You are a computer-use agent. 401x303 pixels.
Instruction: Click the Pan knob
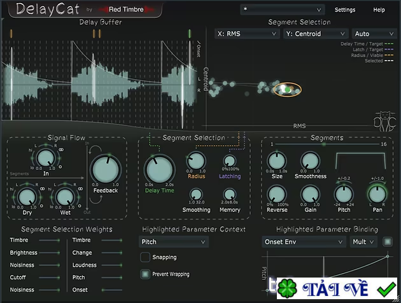click(377, 194)
